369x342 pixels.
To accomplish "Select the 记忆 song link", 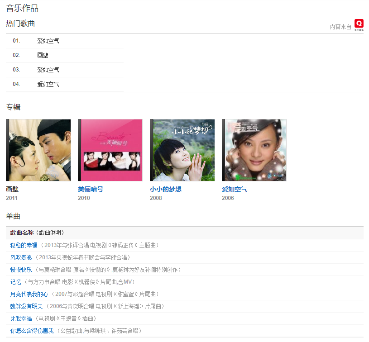I will click(15, 282).
